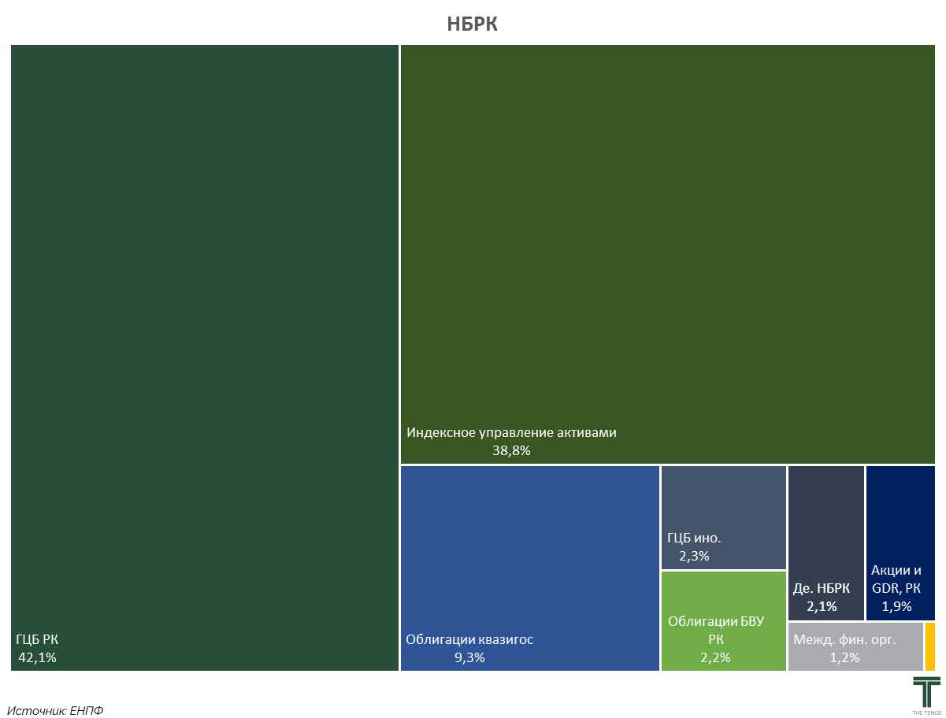The image size is (946, 718).
Task: Select the НБРК chart title
Action: click(473, 24)
